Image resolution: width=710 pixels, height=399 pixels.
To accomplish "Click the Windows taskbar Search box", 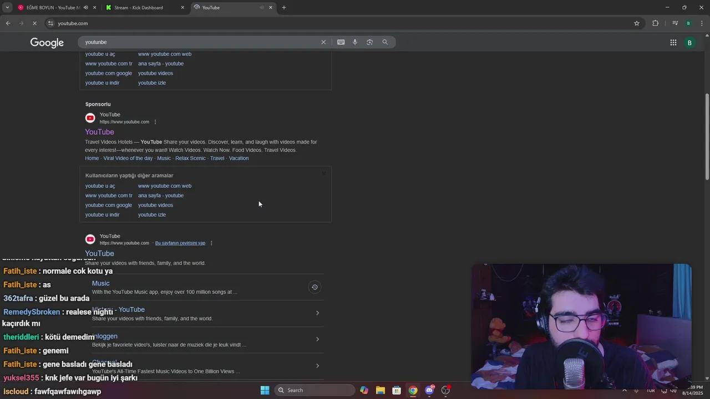I will pos(315,390).
